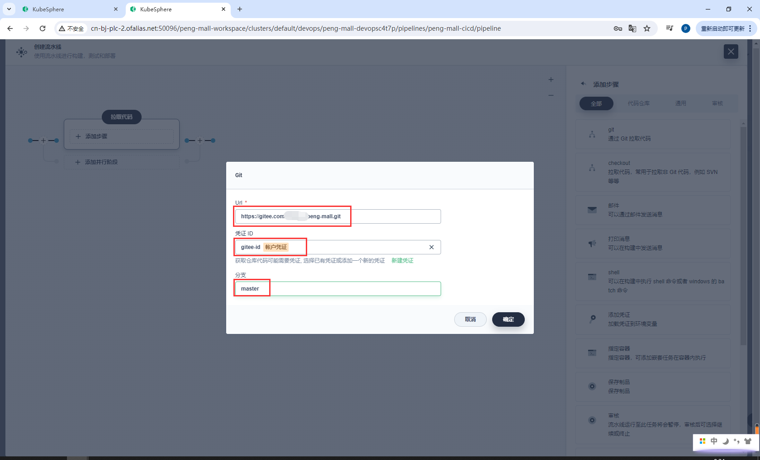
Task: Click the Git Url input field
Action: click(x=338, y=216)
